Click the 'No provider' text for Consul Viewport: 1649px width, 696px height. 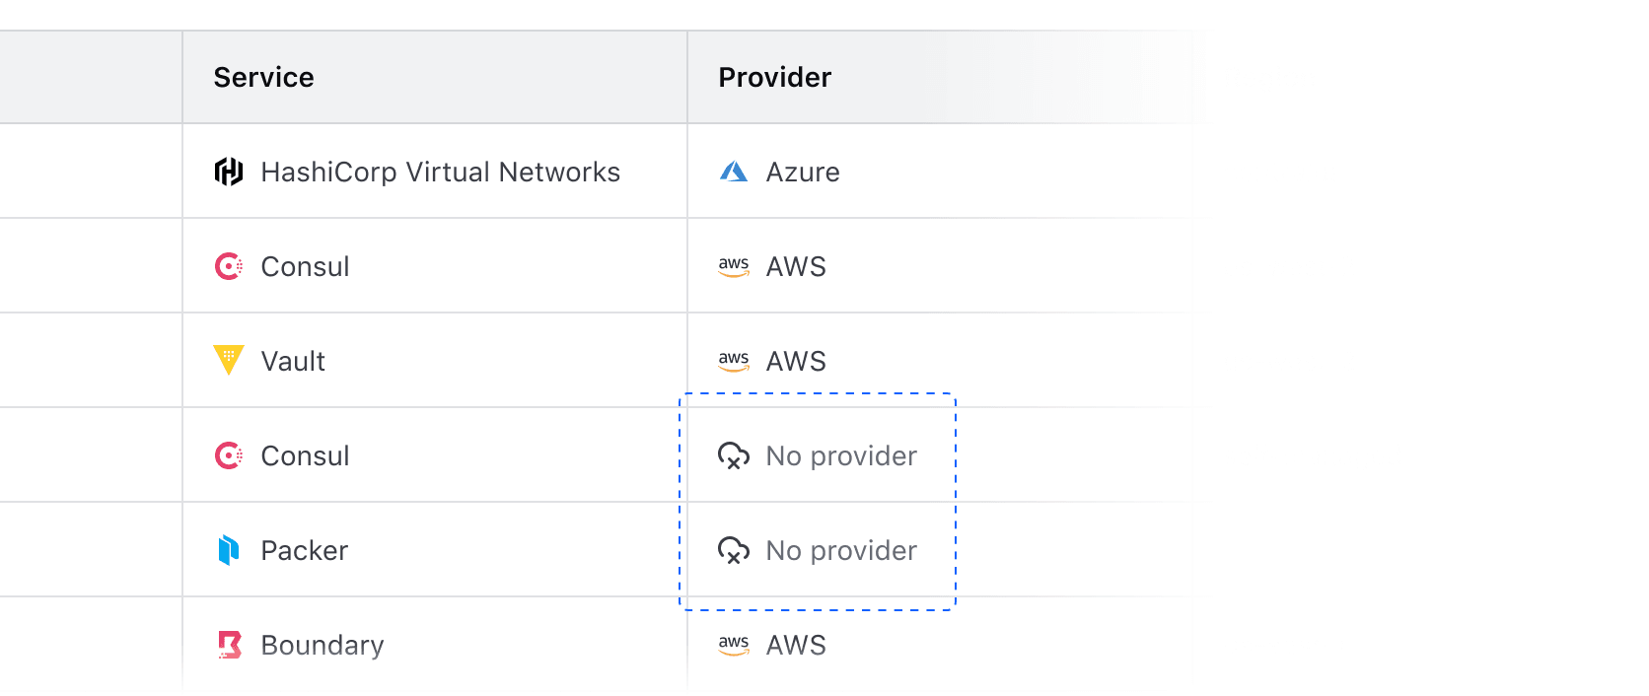click(839, 454)
